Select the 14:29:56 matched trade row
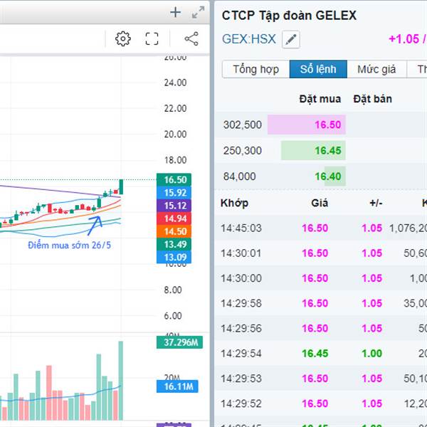 click(321, 328)
